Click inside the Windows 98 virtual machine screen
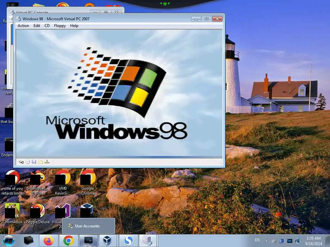The width and height of the screenshot is (330, 247). [119, 94]
